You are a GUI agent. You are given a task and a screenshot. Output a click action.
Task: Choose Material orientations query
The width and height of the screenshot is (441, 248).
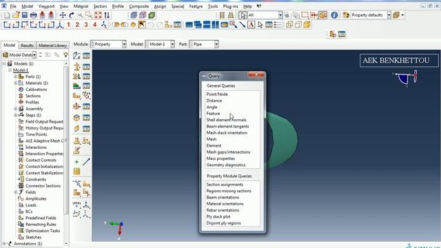click(225, 204)
